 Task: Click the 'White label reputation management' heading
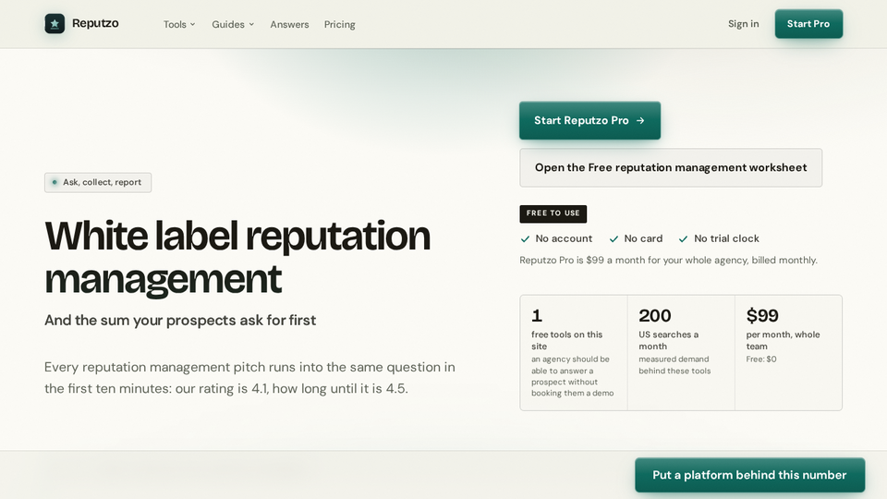coord(237,258)
